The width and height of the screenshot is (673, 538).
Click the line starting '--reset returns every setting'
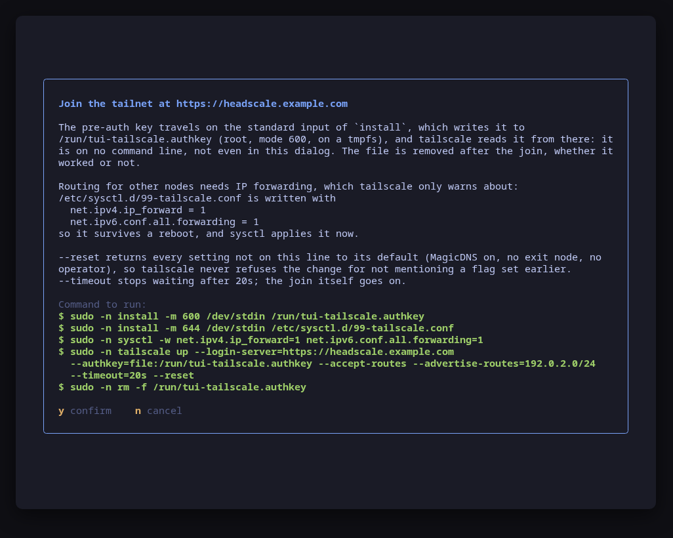330,257
